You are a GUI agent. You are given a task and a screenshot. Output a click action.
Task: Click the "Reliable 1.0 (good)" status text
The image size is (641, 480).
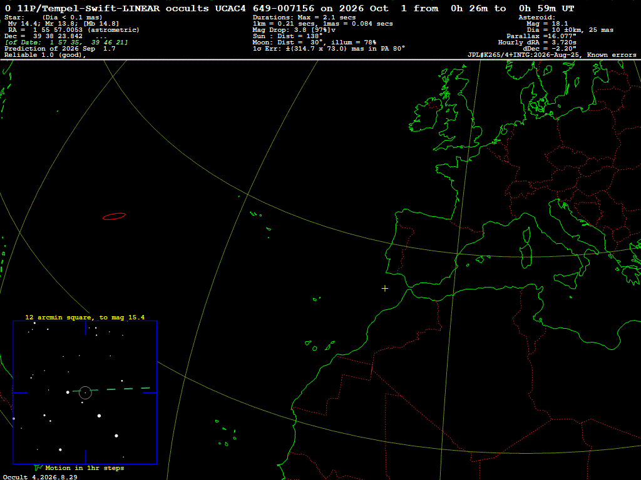click(45, 55)
